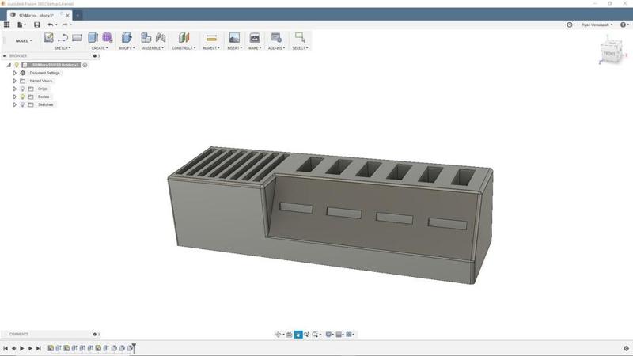Click the Insert image icon
The width and height of the screenshot is (633, 356).
[x=234, y=37]
